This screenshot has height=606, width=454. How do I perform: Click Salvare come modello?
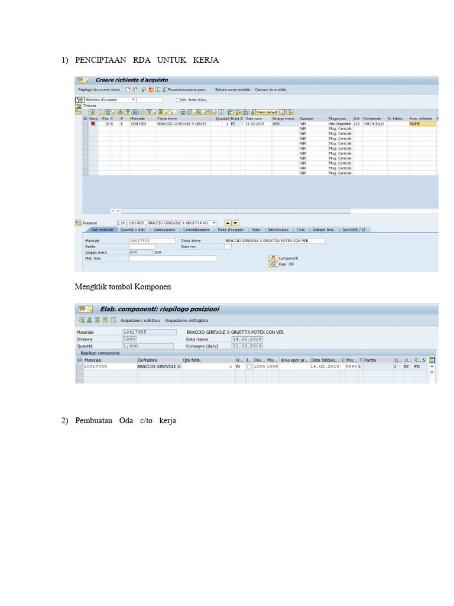pyautogui.click(x=232, y=90)
